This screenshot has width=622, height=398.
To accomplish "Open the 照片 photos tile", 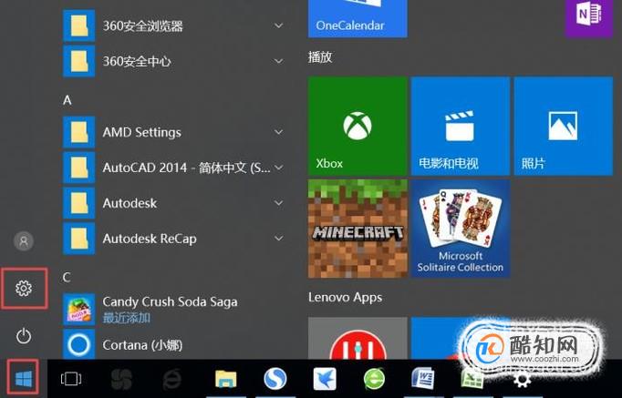I will pyautogui.click(x=564, y=126).
